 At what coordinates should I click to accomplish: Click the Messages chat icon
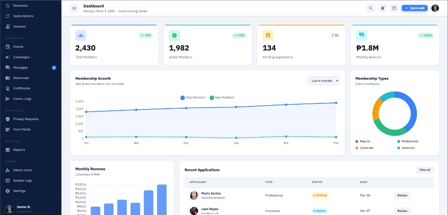[8, 68]
